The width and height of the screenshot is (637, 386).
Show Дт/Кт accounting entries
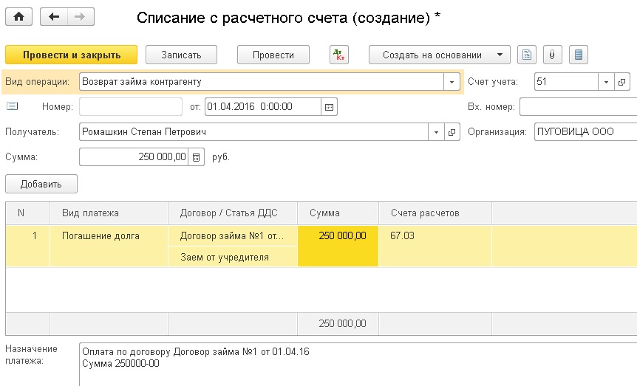(338, 55)
